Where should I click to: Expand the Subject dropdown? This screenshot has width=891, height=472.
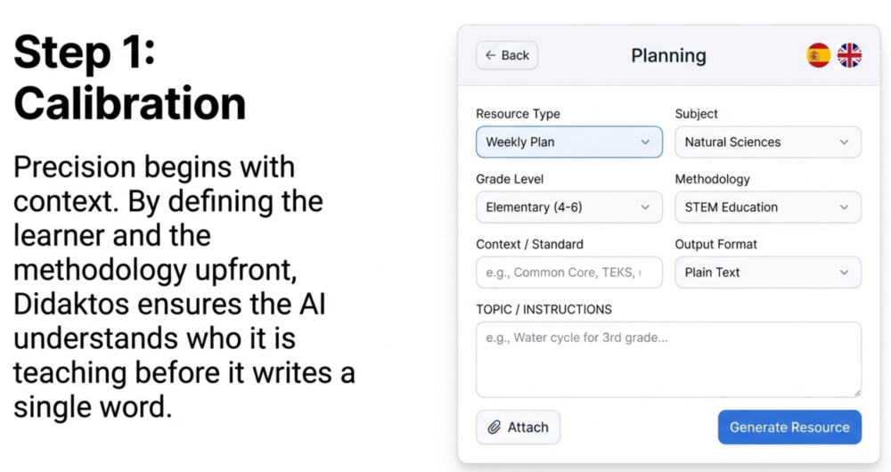coord(767,142)
